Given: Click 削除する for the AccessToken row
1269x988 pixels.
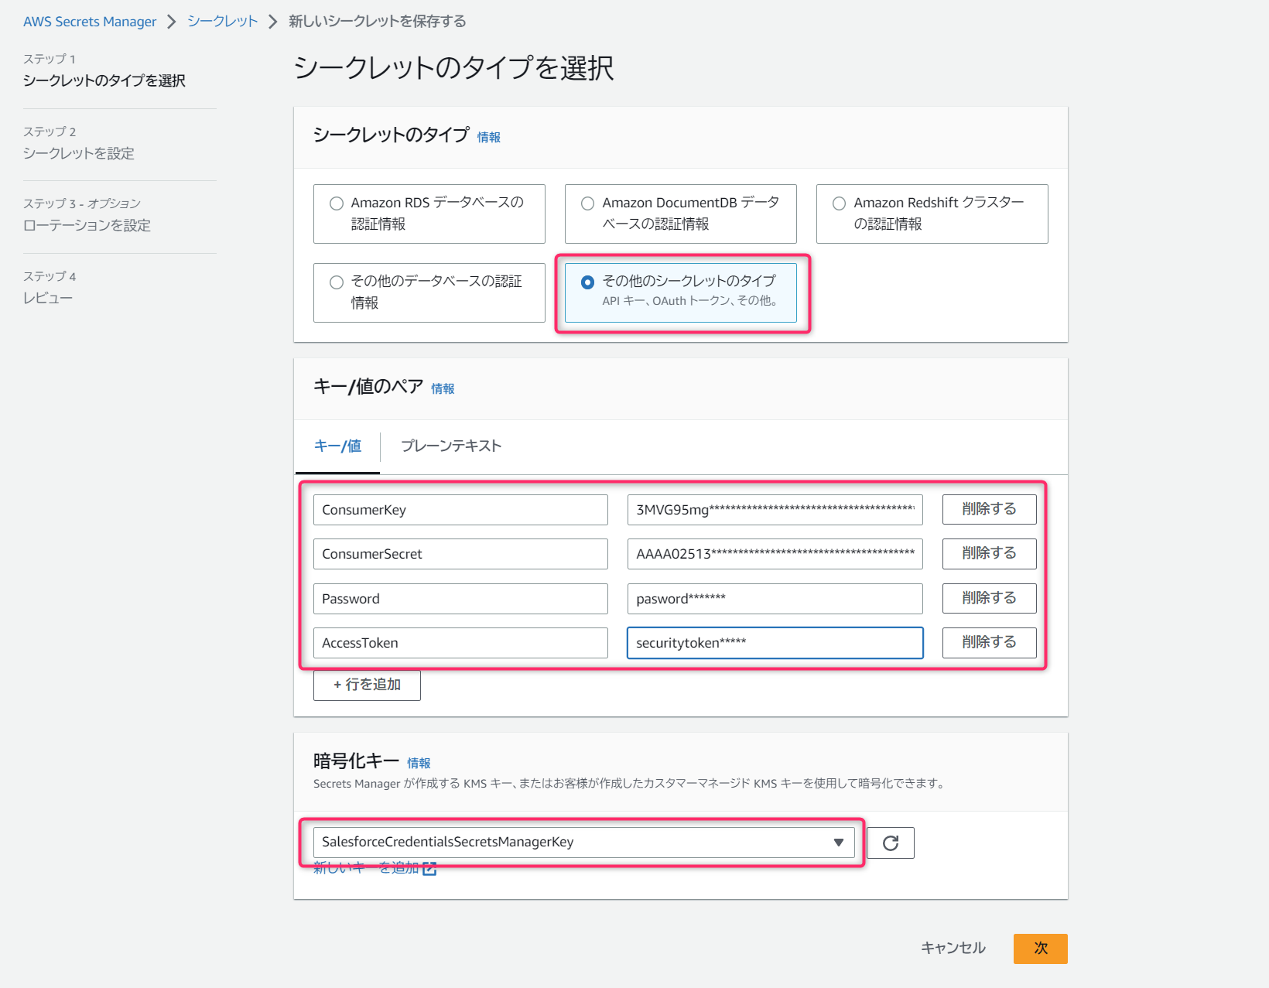Looking at the screenshot, I should pyautogui.click(x=989, y=642).
